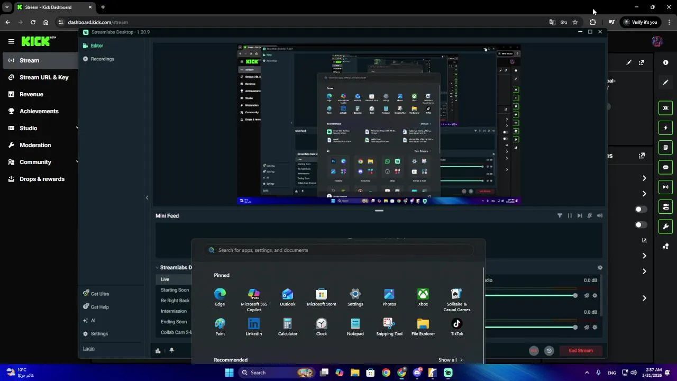The height and width of the screenshot is (381, 677).
Task: Launch Notepad from pinned apps
Action: 355,327
